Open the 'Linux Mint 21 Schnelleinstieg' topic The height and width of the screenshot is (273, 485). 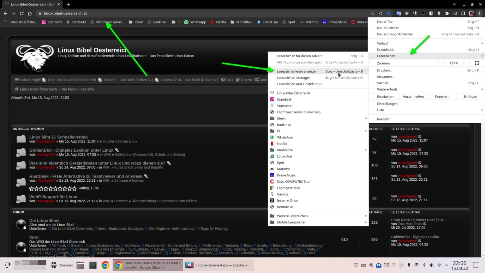(x=58, y=137)
